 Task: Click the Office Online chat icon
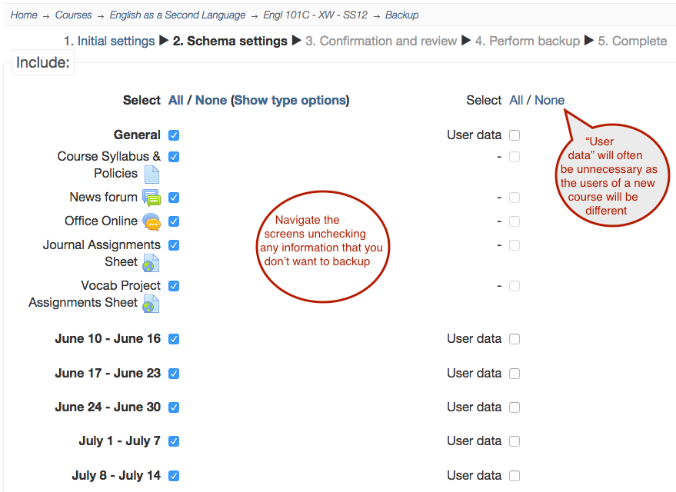tap(152, 222)
